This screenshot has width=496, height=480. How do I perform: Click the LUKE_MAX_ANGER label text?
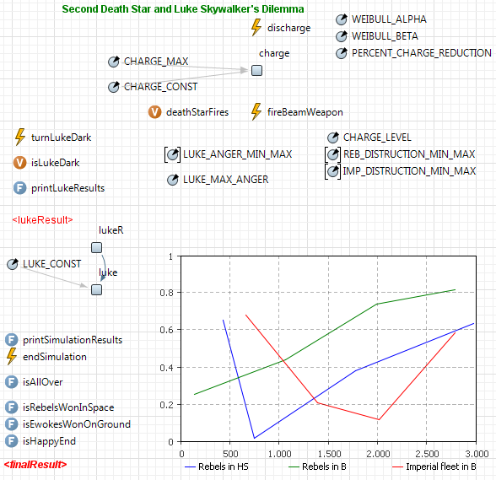tap(225, 180)
